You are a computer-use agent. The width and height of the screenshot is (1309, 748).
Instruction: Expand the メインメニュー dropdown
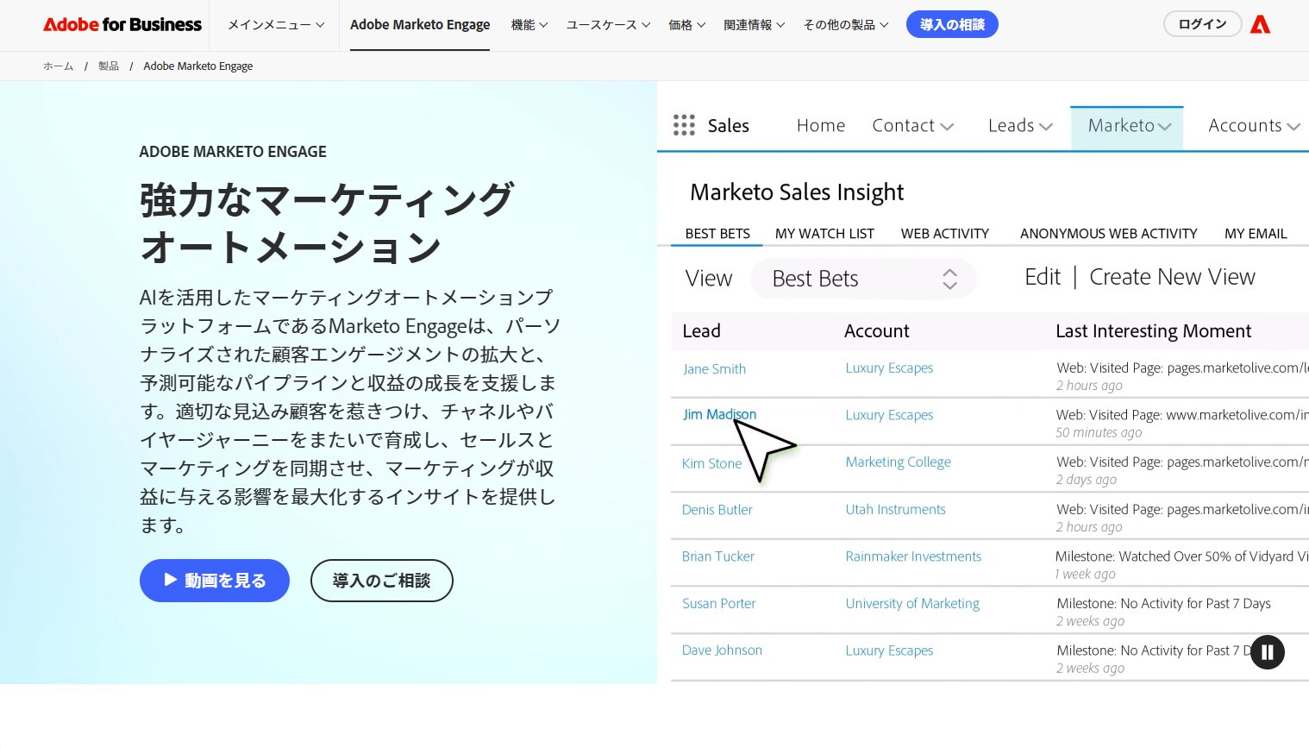pyautogui.click(x=276, y=25)
